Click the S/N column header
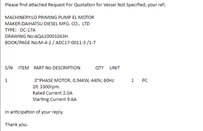The height and width of the screenshot is (131, 203). pos(9,68)
